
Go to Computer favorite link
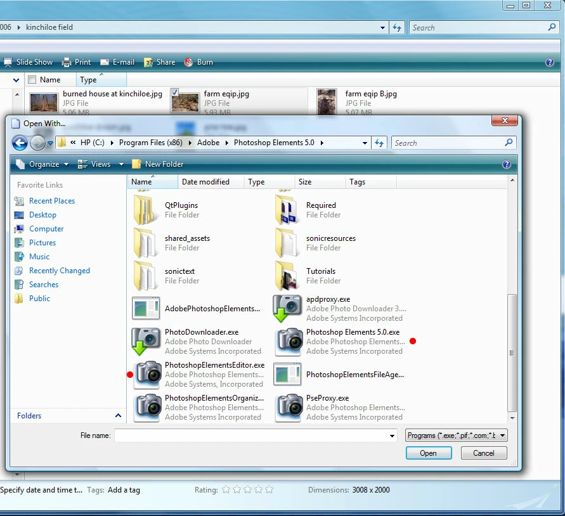click(x=46, y=229)
